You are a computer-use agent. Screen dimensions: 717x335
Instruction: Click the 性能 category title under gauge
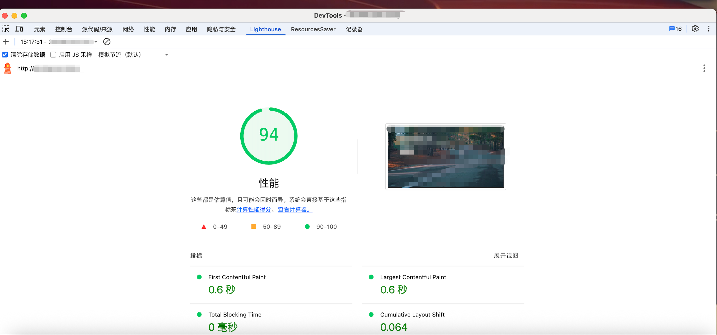[269, 183]
